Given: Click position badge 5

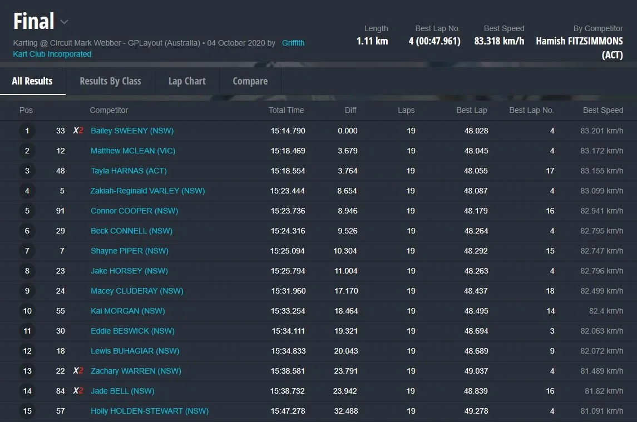Looking at the screenshot, I should click(27, 211).
